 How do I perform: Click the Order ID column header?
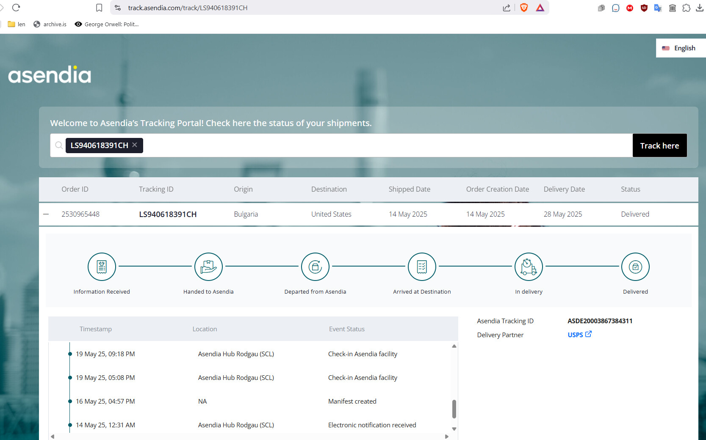pyautogui.click(x=75, y=189)
